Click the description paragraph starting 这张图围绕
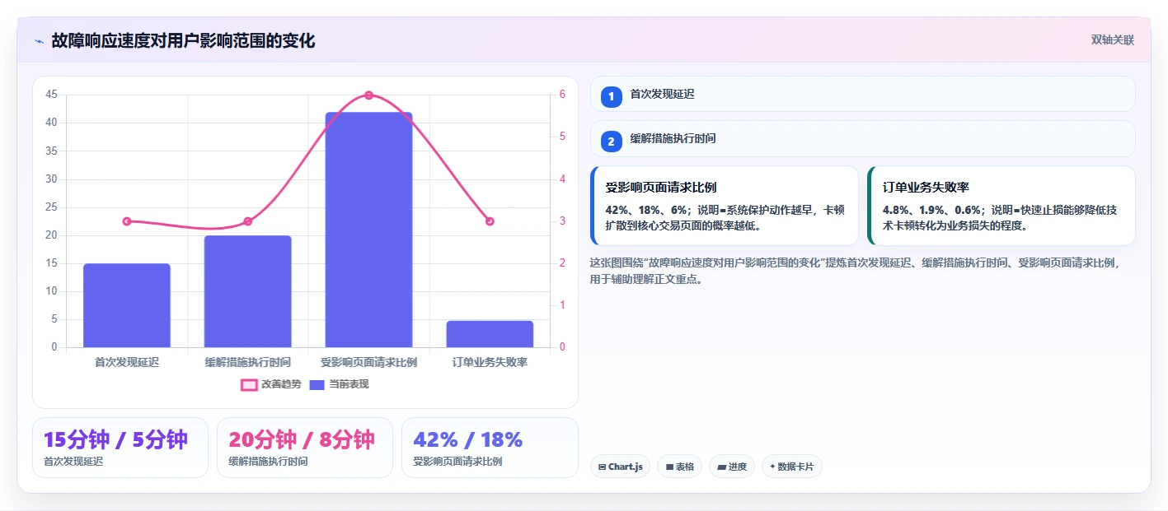 856,271
